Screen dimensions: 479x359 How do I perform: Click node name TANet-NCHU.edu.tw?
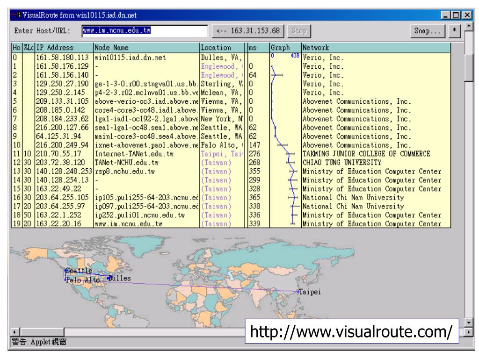[126, 163]
